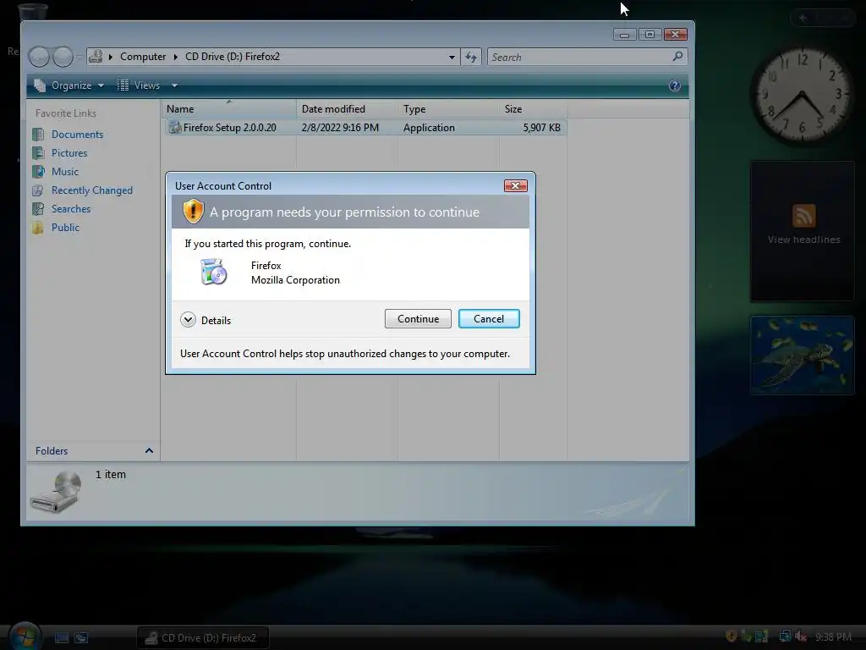The height and width of the screenshot is (650, 866).
Task: Open address bar history dropdown
Action: (x=452, y=57)
